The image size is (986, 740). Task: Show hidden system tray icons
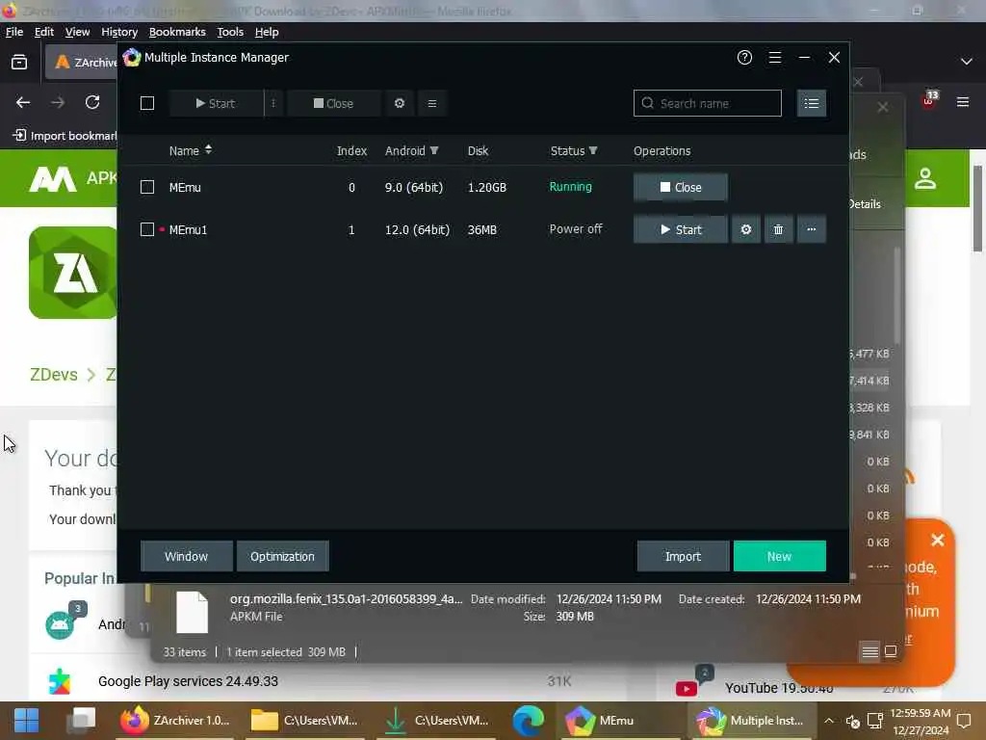coord(829,721)
